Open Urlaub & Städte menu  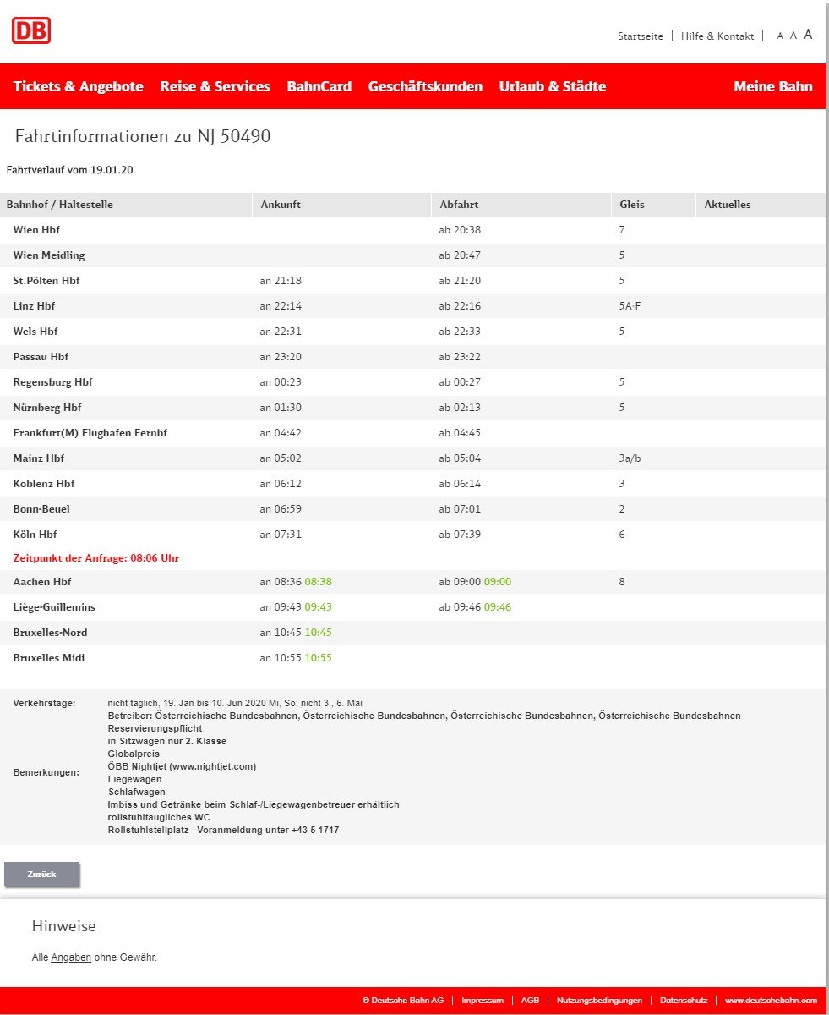[552, 86]
